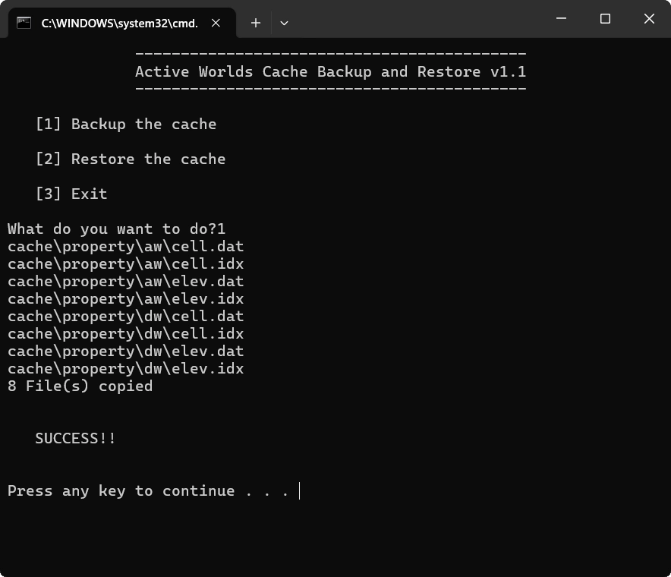Screen dimensions: 671x577
Task: Click the SUCCESS!! status text
Action: click(x=75, y=438)
